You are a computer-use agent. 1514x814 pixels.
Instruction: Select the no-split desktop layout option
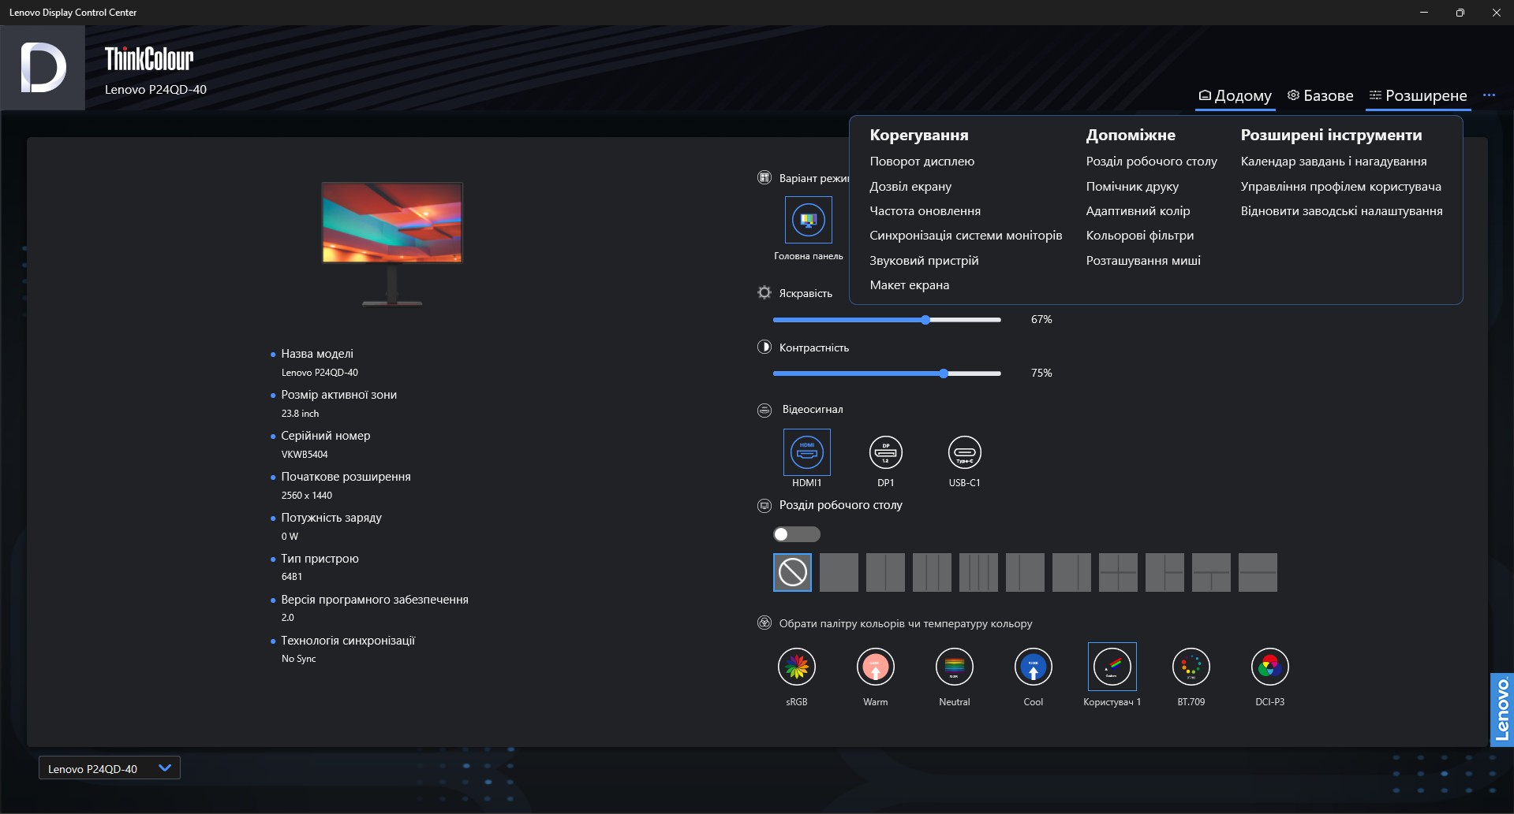click(x=792, y=572)
